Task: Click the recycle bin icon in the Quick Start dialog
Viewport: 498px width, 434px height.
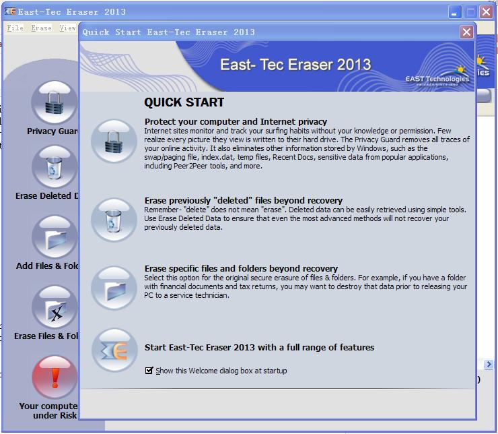Action: click(x=114, y=220)
